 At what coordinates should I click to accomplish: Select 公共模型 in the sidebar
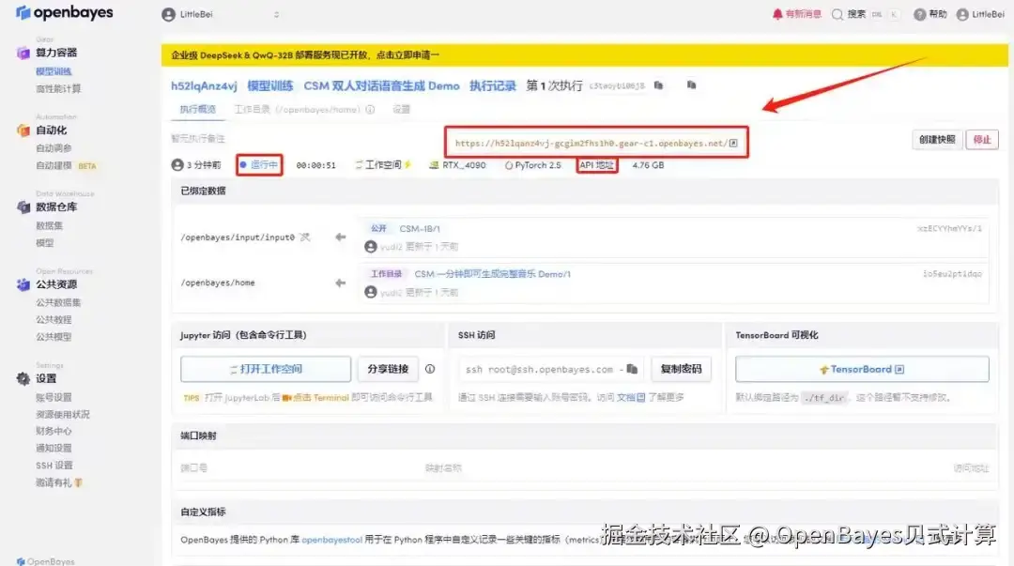pos(54,336)
